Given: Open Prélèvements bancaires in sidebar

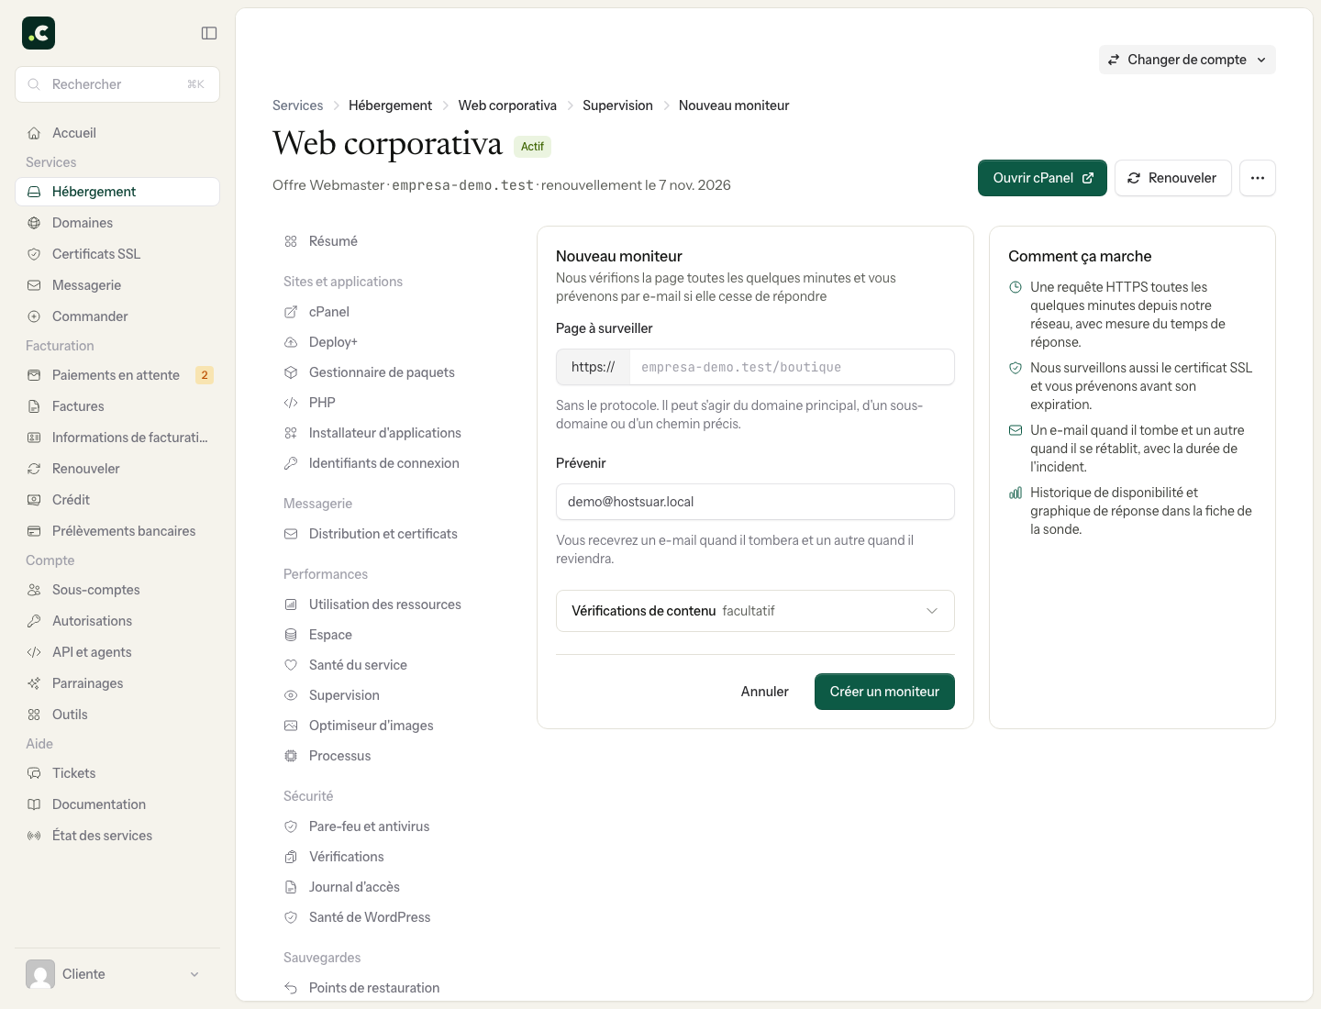Looking at the screenshot, I should 117,531.
